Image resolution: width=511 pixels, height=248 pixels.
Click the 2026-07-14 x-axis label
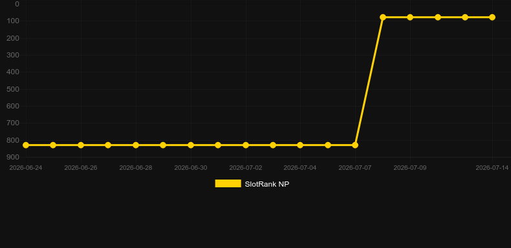pyautogui.click(x=492, y=168)
